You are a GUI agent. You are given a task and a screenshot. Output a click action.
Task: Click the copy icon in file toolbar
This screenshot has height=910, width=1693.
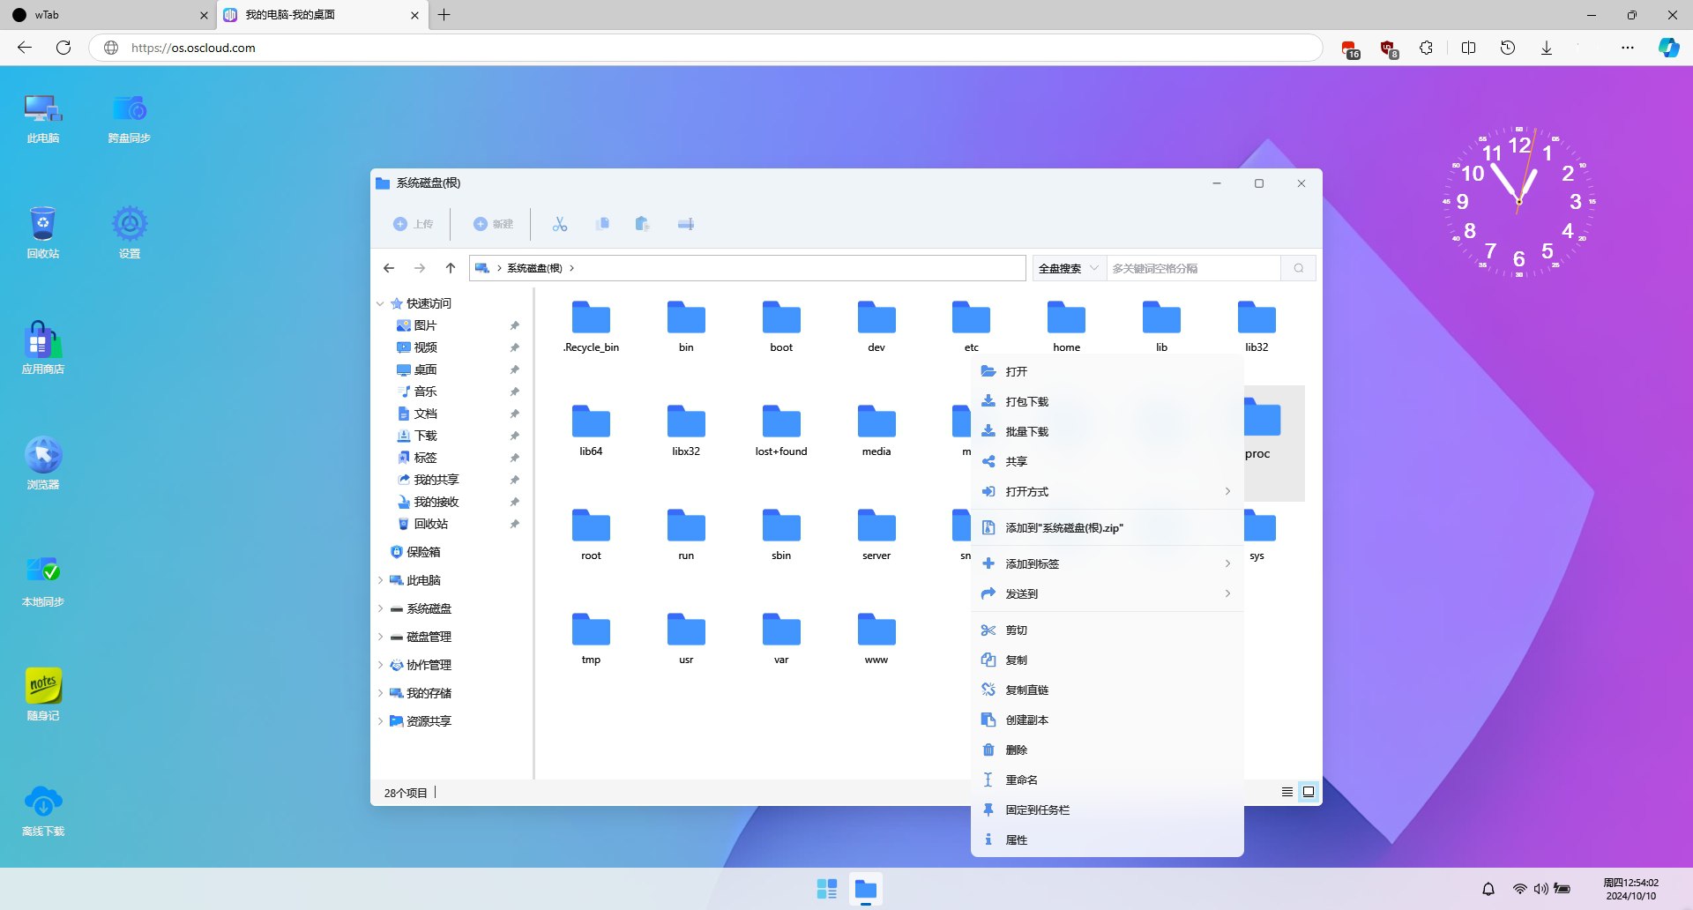tap(602, 224)
